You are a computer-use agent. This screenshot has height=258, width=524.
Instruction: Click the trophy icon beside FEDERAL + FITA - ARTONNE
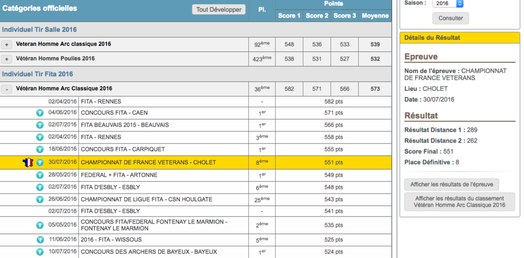(x=40, y=175)
